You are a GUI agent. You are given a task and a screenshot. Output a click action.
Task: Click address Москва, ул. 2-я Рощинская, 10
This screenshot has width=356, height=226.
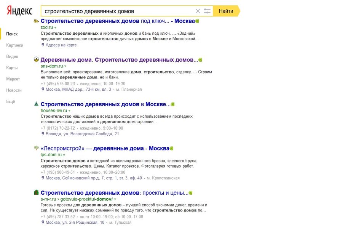(75, 222)
